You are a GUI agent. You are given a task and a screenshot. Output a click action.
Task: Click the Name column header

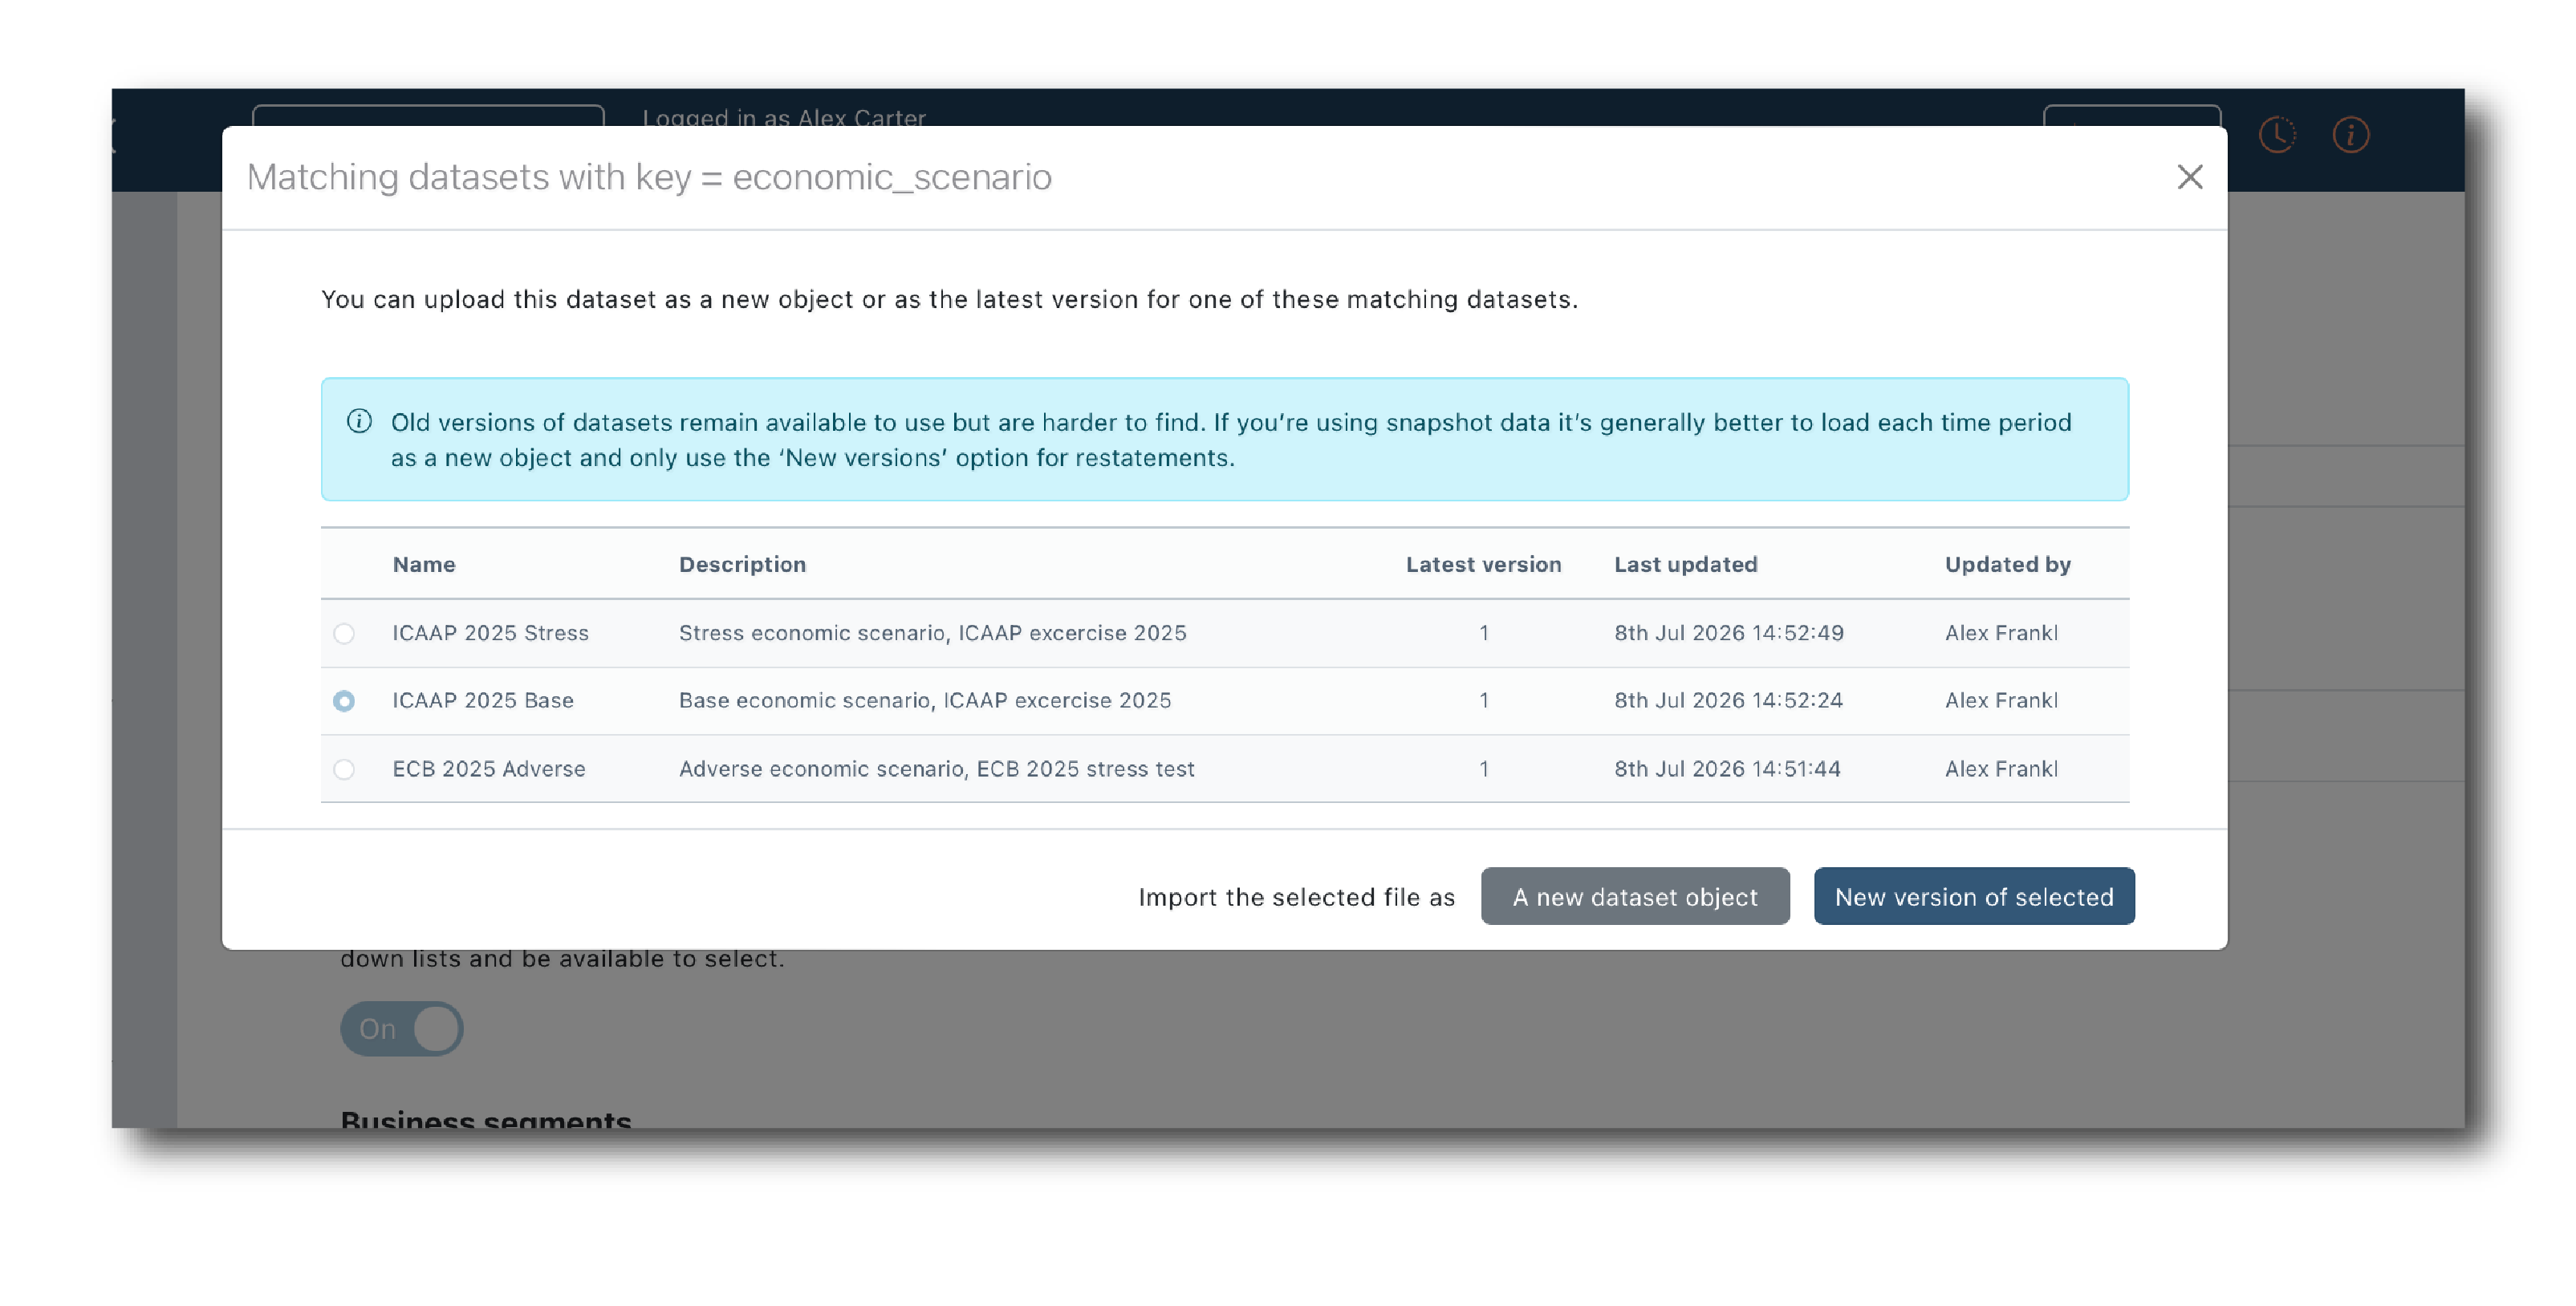pyautogui.click(x=424, y=564)
